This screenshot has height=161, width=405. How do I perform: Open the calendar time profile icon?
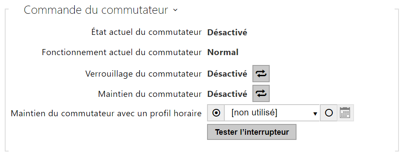coord(345,113)
